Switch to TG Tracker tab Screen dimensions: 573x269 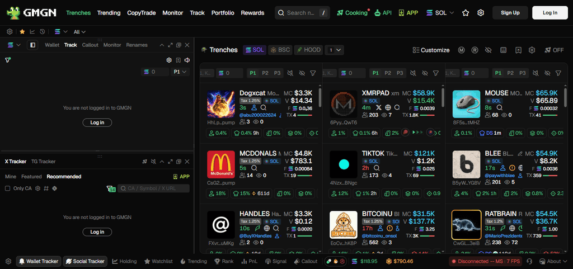point(43,161)
